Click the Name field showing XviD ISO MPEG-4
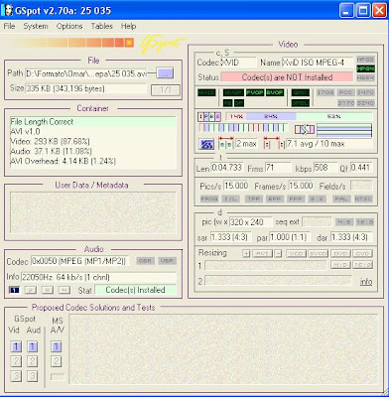Viewport: 389px width, 397px height. tap(318, 63)
